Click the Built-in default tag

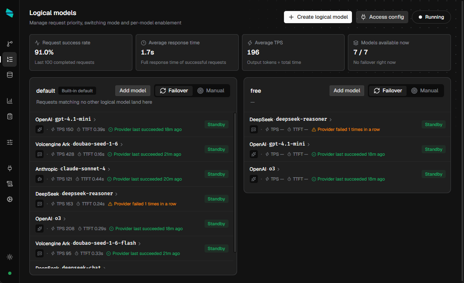click(x=77, y=91)
